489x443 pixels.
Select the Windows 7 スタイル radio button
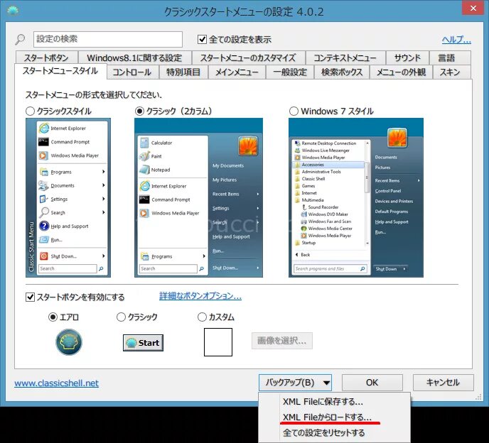(x=294, y=111)
